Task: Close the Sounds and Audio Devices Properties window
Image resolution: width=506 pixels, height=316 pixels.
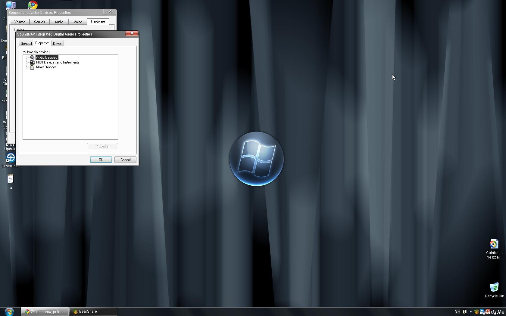Action: [x=110, y=12]
